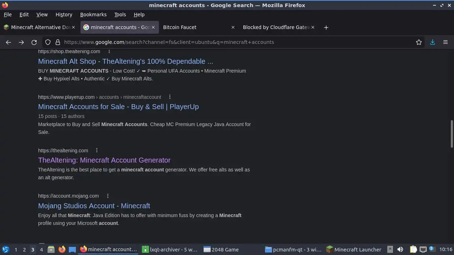Open the Help menu

coord(139,15)
